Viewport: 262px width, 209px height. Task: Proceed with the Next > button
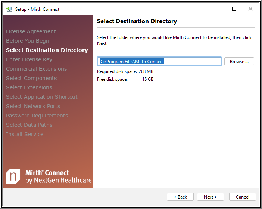[210, 197]
